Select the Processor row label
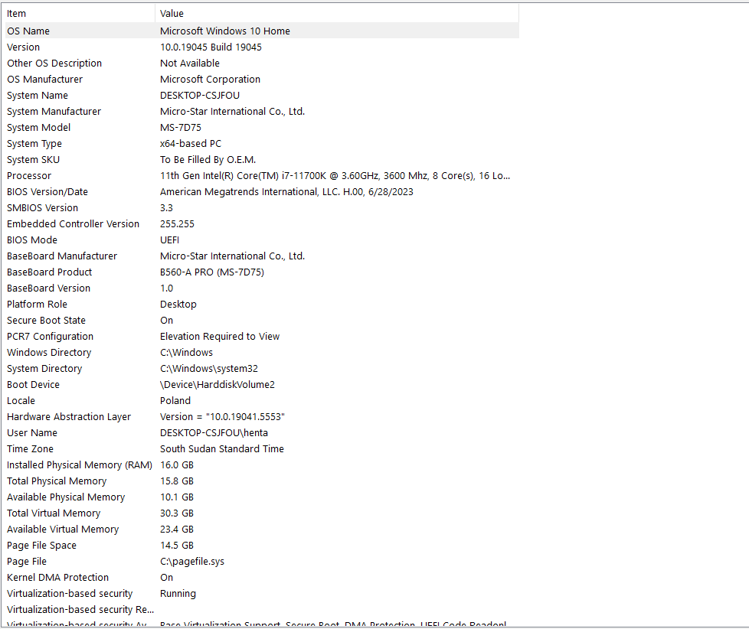Image resolution: width=749 pixels, height=629 pixels. coord(29,176)
